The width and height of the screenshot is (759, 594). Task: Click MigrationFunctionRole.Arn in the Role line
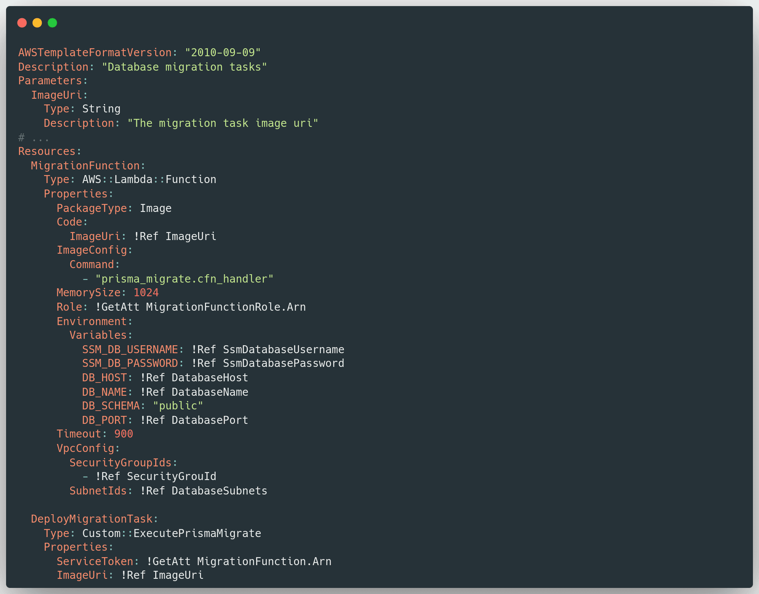click(226, 307)
